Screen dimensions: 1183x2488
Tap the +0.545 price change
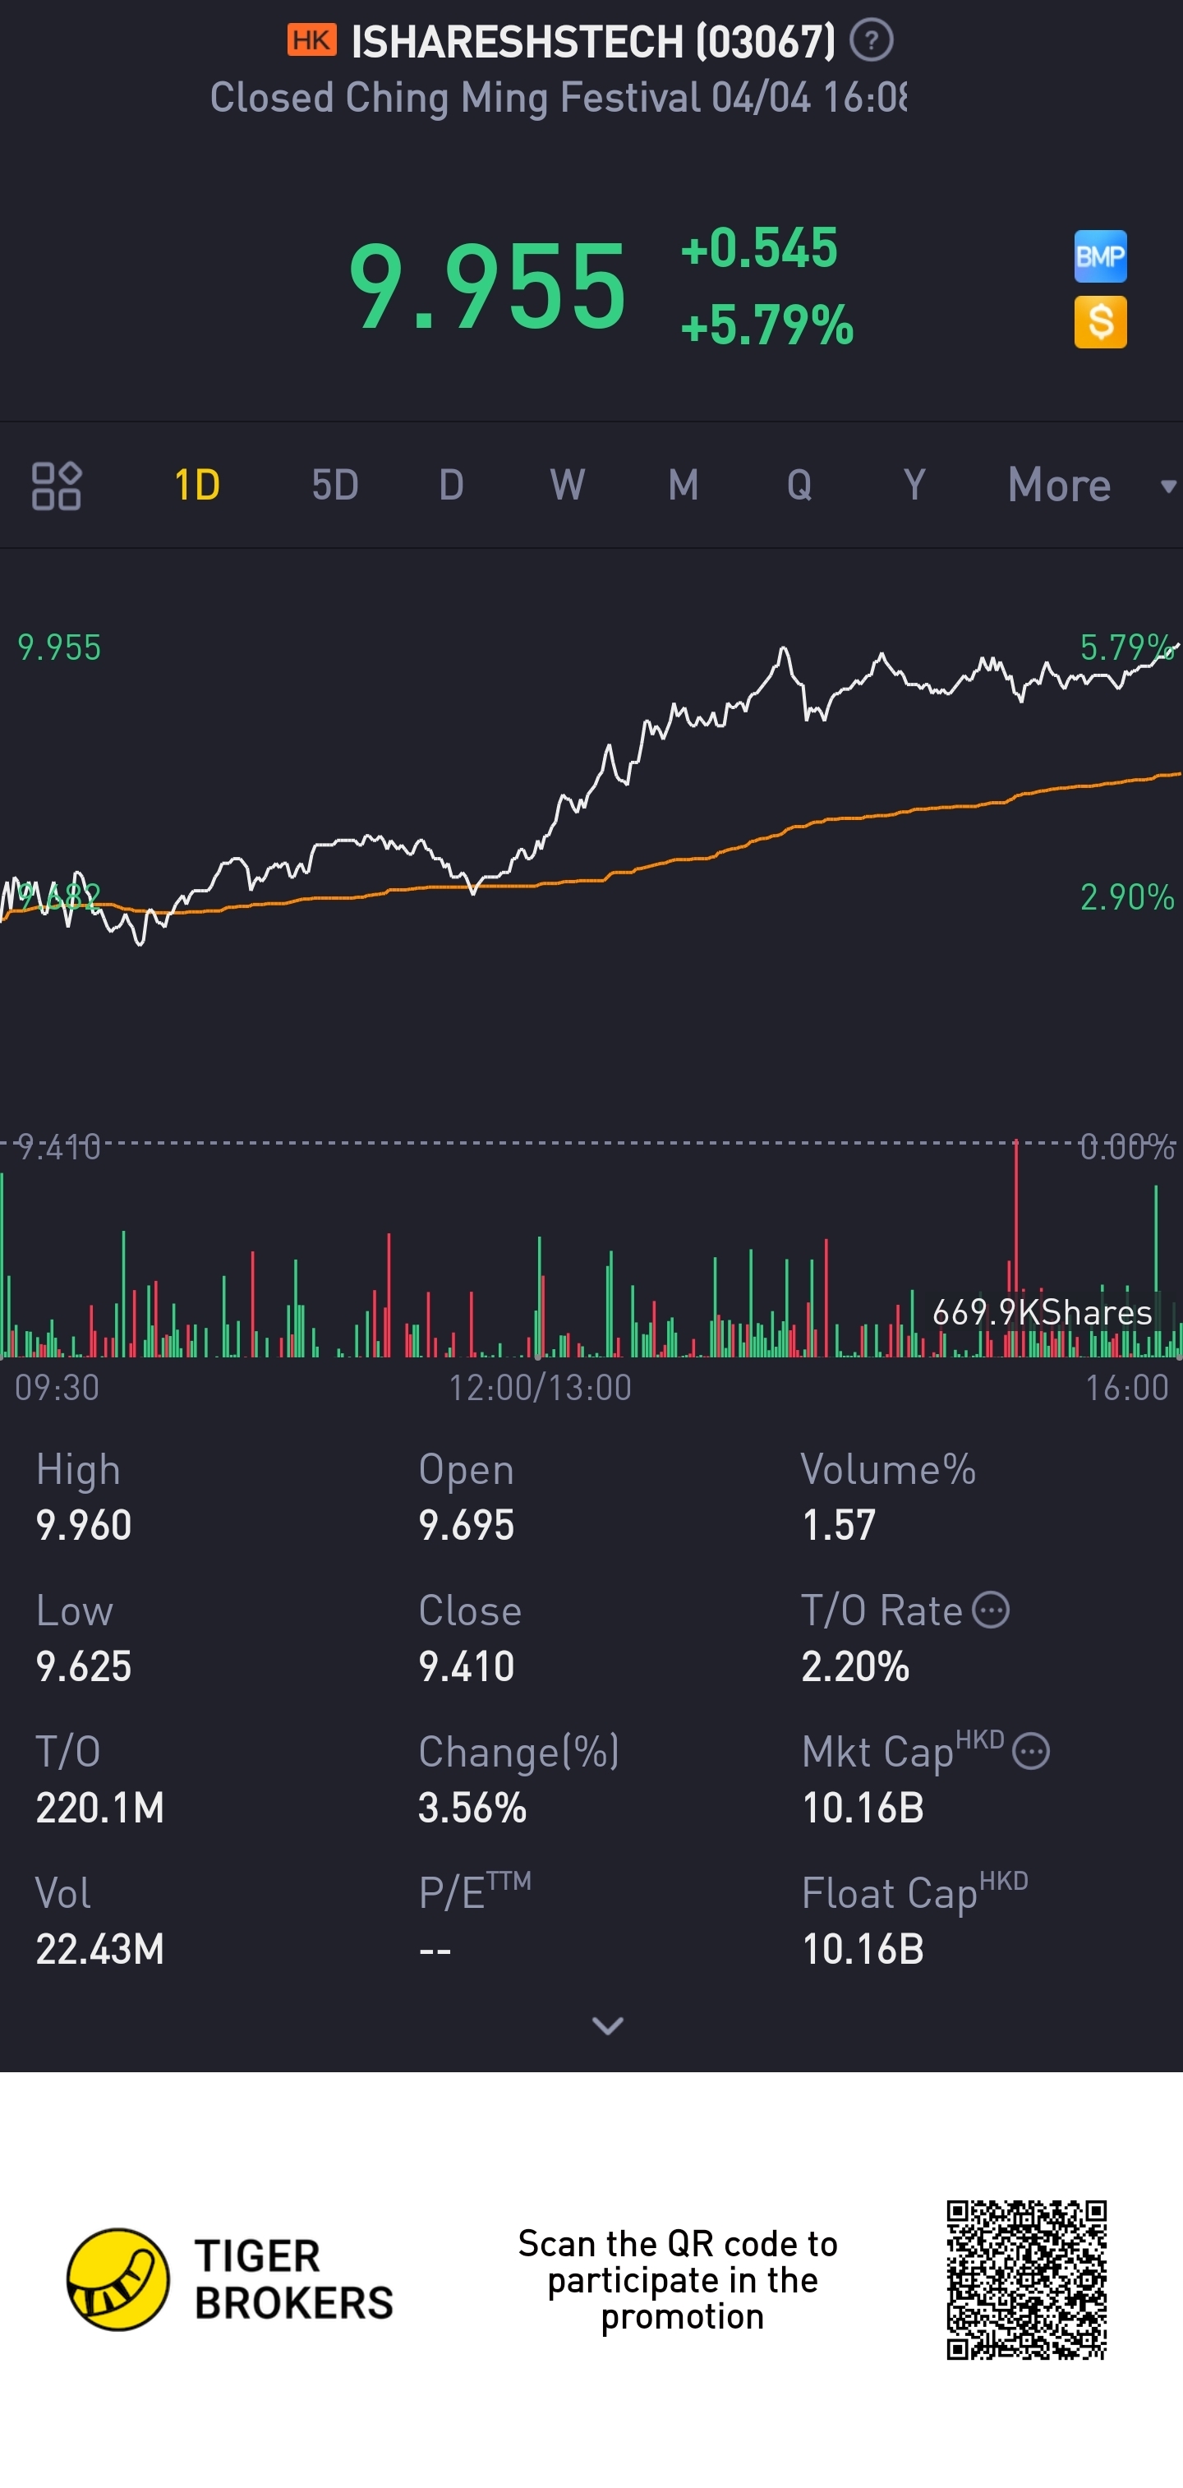pos(759,248)
